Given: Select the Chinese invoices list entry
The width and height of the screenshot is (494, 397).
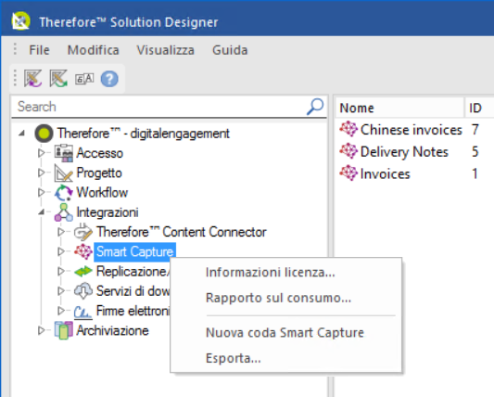Looking at the screenshot, I should [412, 130].
